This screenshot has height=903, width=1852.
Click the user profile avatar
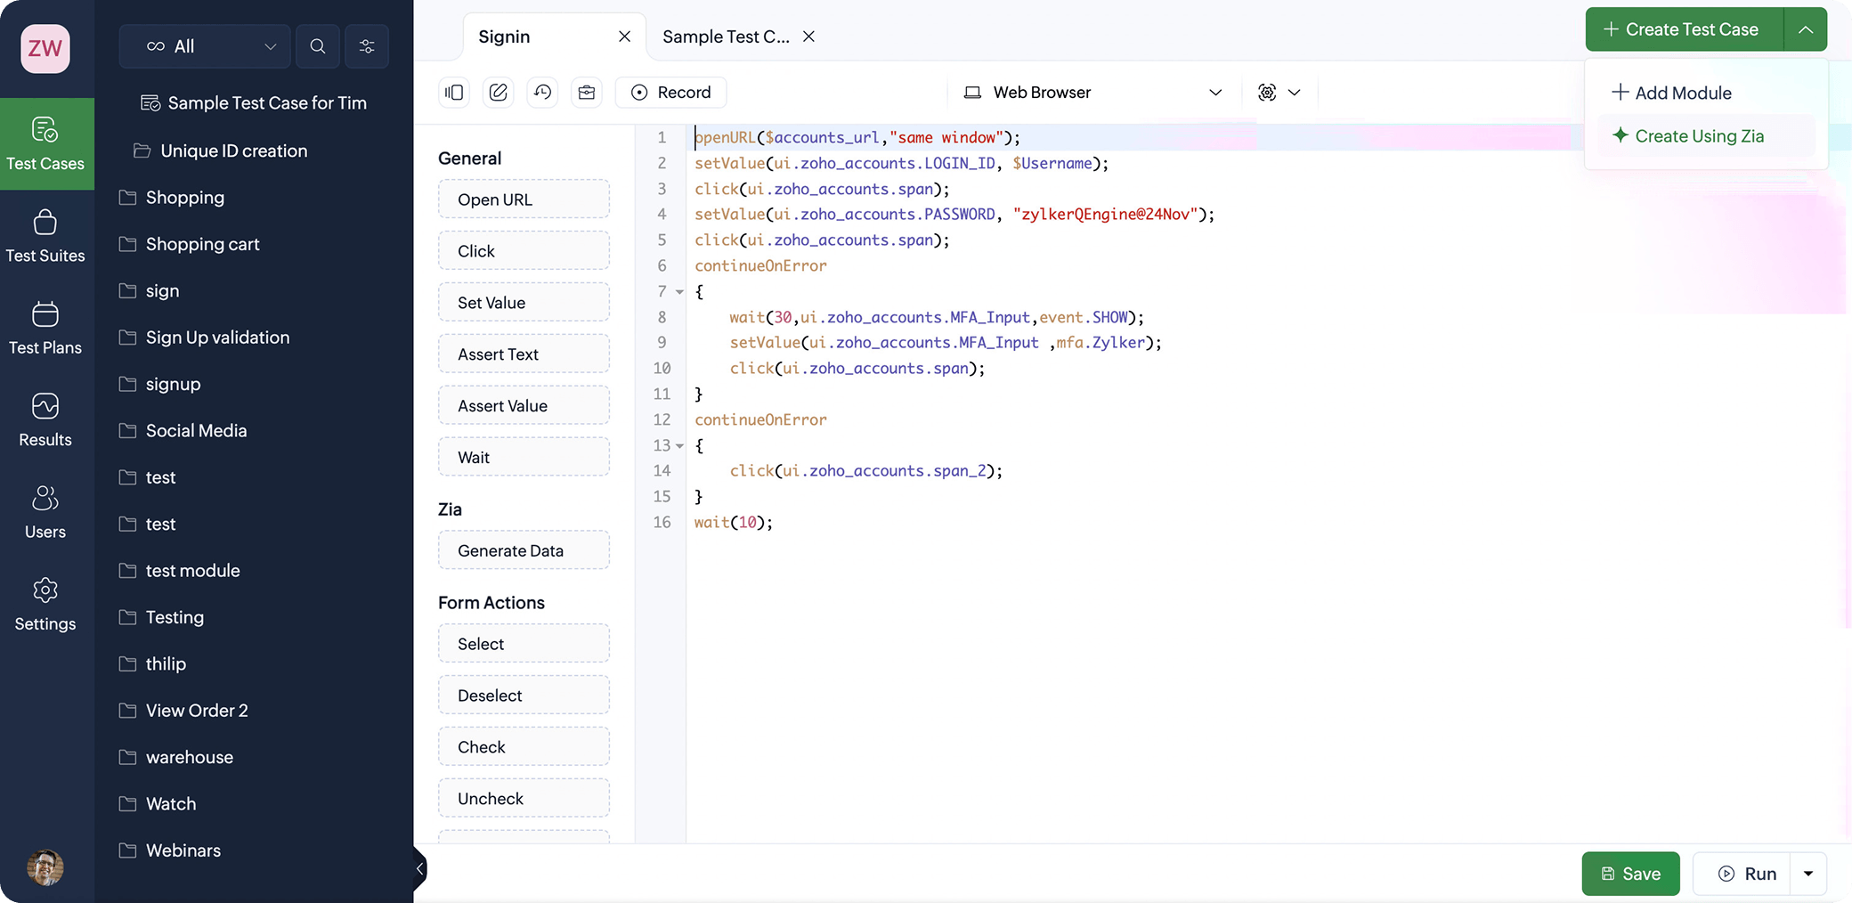(45, 867)
